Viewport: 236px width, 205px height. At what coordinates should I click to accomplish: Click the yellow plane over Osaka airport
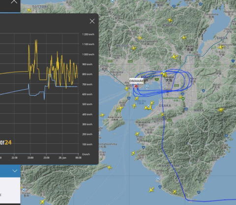coord(164,75)
